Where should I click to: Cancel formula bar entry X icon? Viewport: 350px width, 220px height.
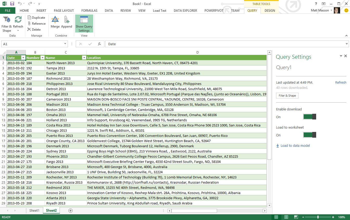click(x=81, y=44)
